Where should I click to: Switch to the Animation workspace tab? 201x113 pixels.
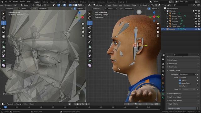(91, 2)
